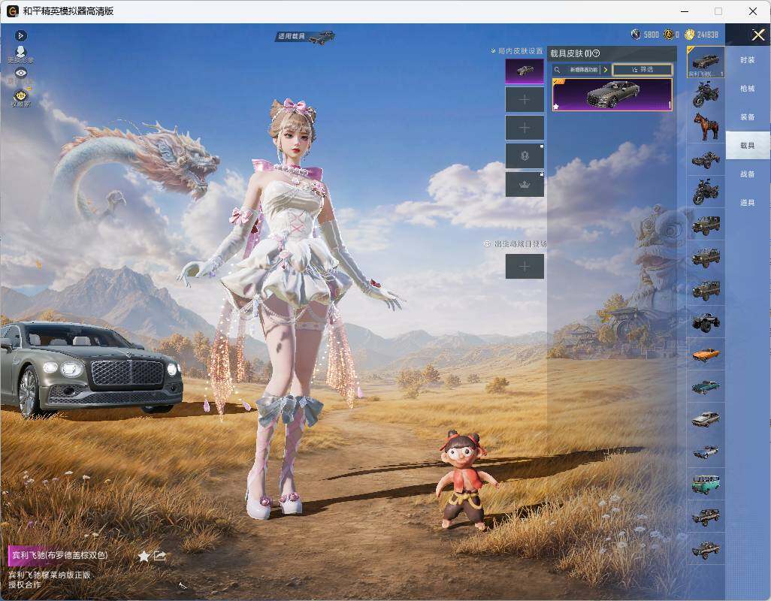
Task: Click the vehicle skin search field
Action: [x=577, y=70]
